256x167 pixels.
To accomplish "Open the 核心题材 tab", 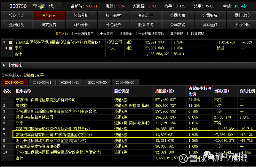I will (113, 15).
